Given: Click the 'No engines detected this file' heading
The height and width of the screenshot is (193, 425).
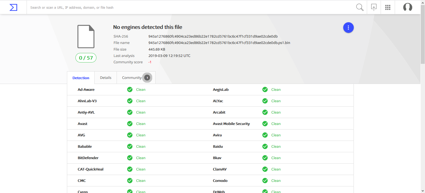Looking at the screenshot, I should click(x=148, y=27).
